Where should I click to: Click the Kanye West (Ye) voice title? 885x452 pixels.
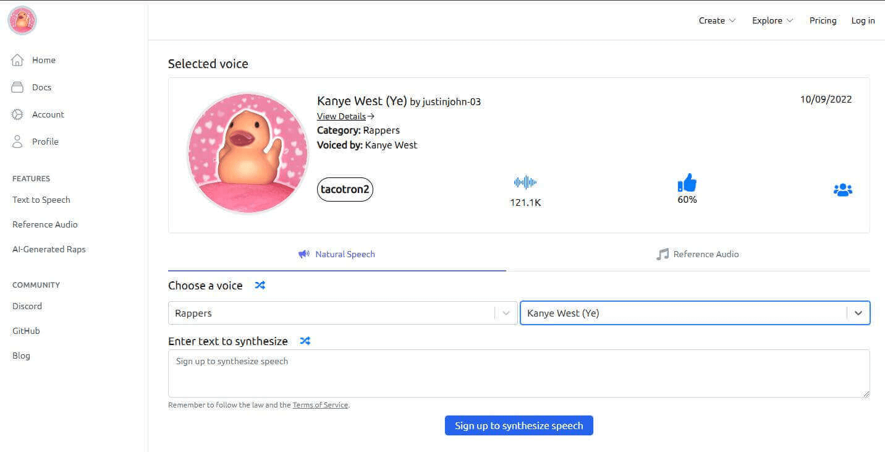click(362, 101)
